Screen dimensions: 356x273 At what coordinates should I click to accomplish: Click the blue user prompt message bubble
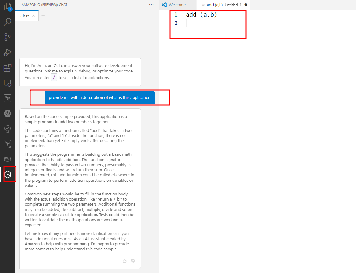click(99, 97)
